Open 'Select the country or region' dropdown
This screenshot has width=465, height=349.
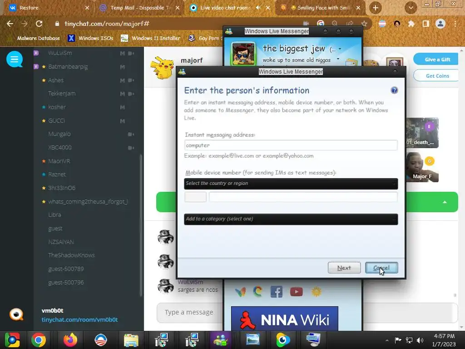click(291, 184)
